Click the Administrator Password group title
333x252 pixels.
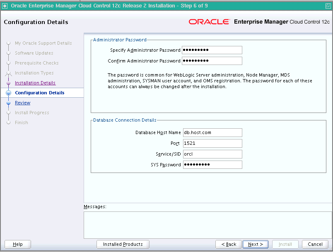[120, 40]
